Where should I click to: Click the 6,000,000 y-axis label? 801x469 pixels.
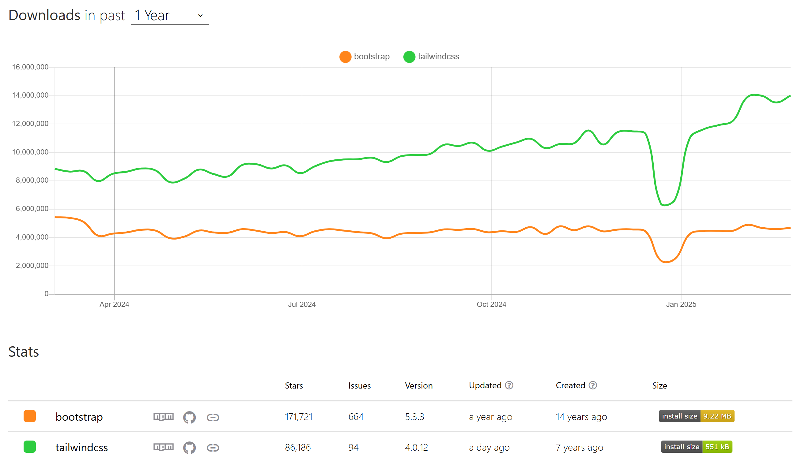pyautogui.click(x=32, y=209)
